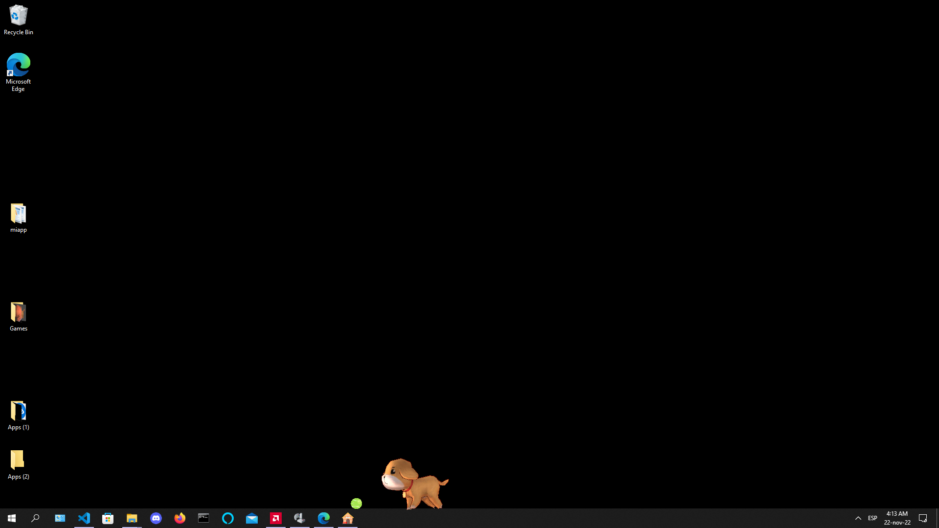Open the Mail app from taskbar
939x528 pixels.
[x=252, y=518]
